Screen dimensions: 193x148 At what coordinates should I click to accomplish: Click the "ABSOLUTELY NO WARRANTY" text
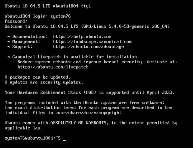79,123
